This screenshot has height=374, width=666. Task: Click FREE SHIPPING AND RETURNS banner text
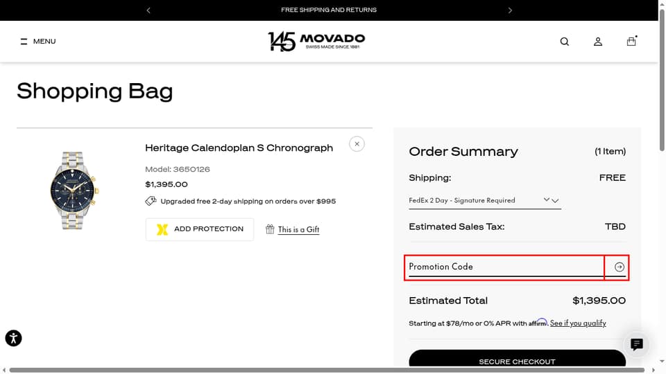(329, 10)
